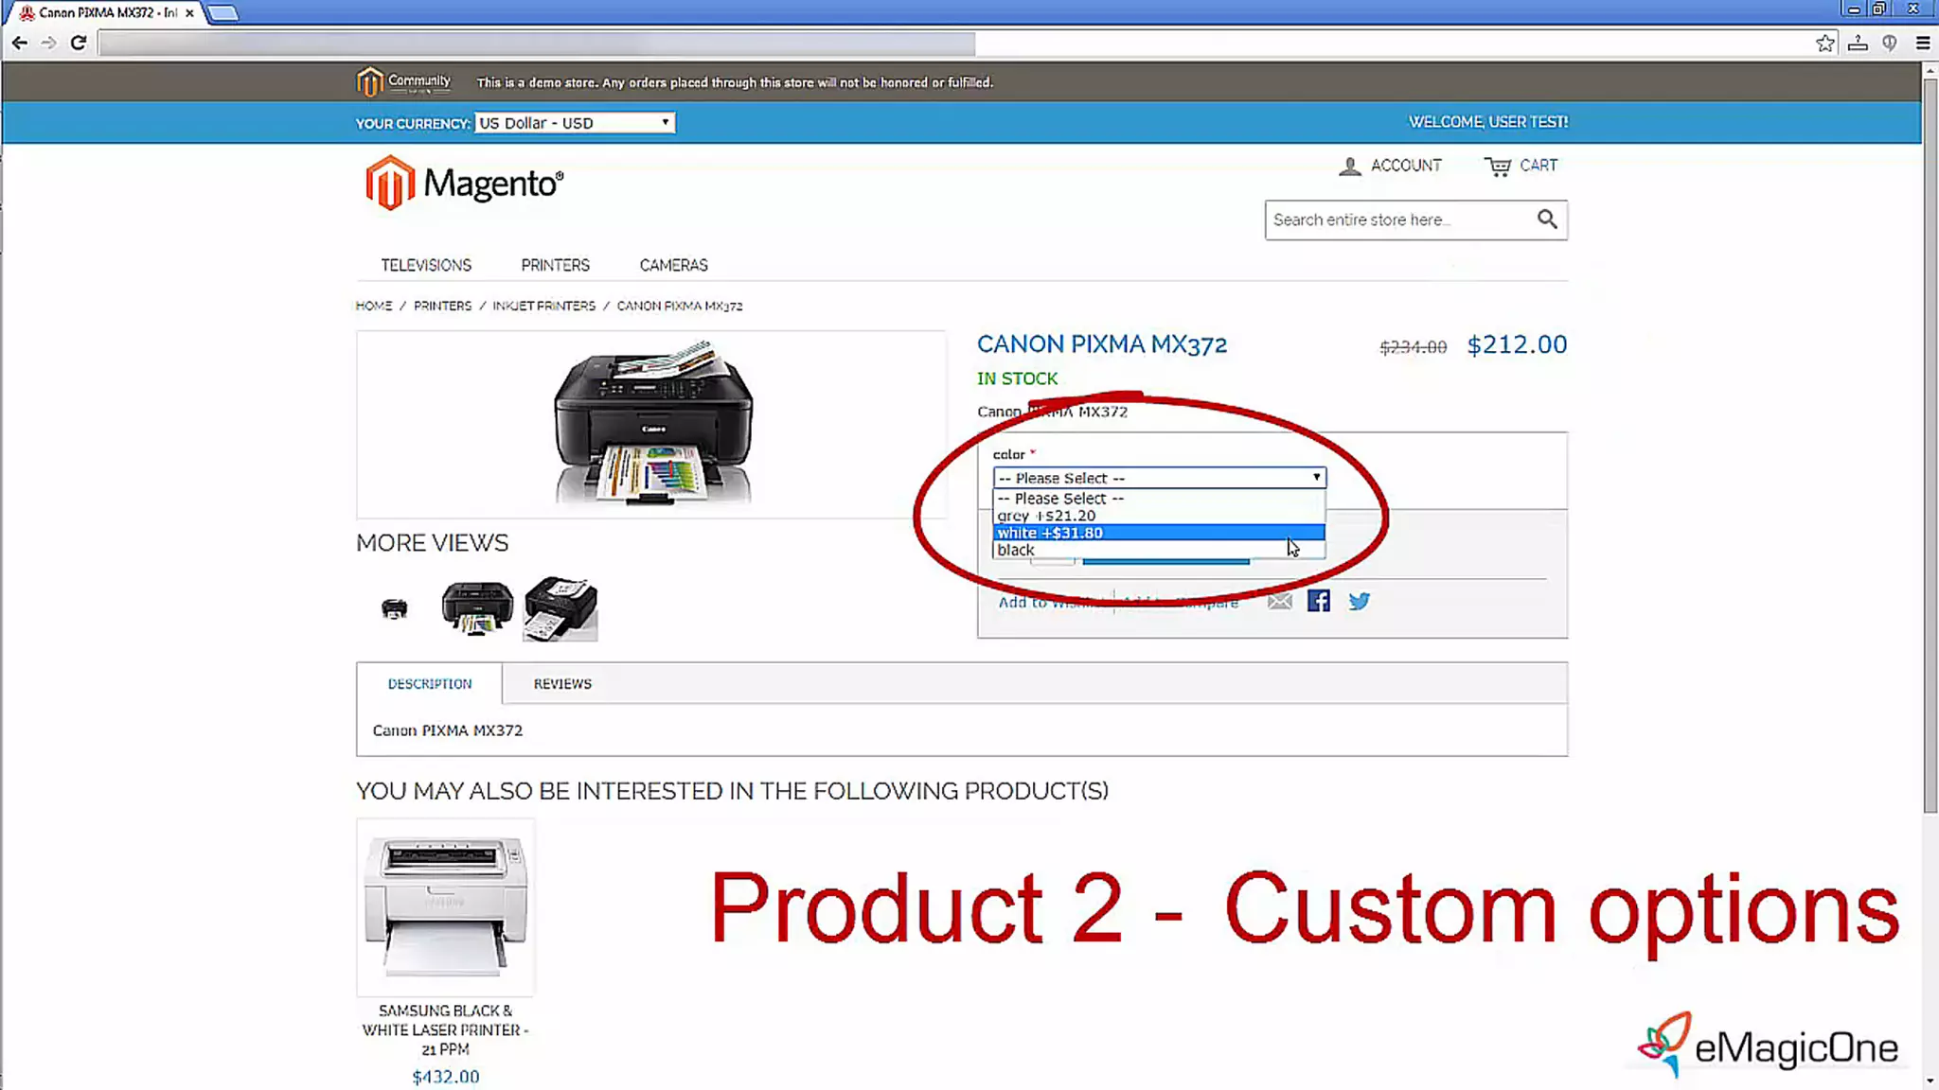Click the Twitter share icon

[x=1359, y=601]
